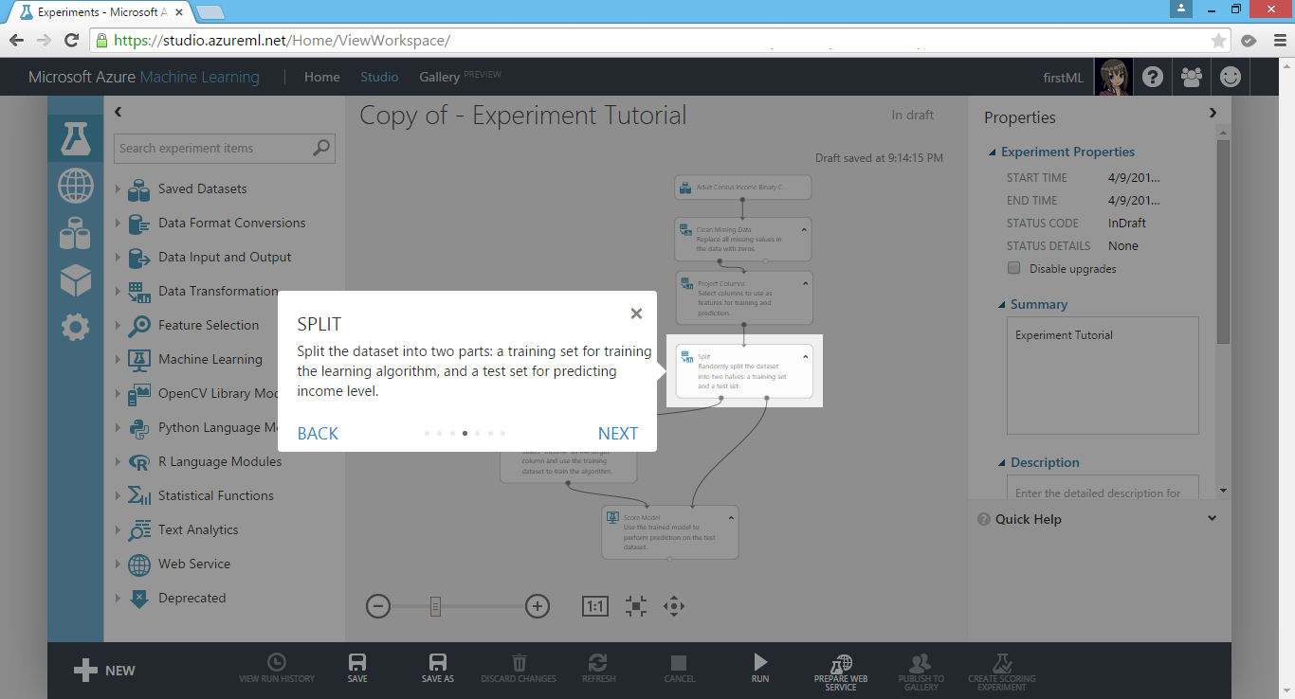This screenshot has height=699, width=1295.
Task: Select the Score Model module
Action: click(x=669, y=531)
